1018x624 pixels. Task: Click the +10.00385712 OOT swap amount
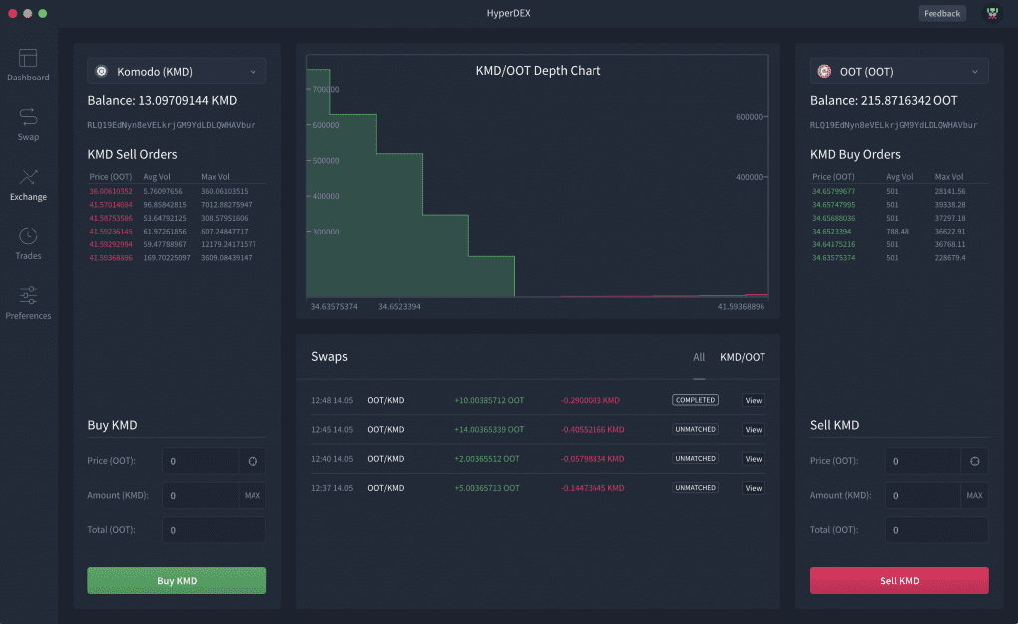click(489, 400)
